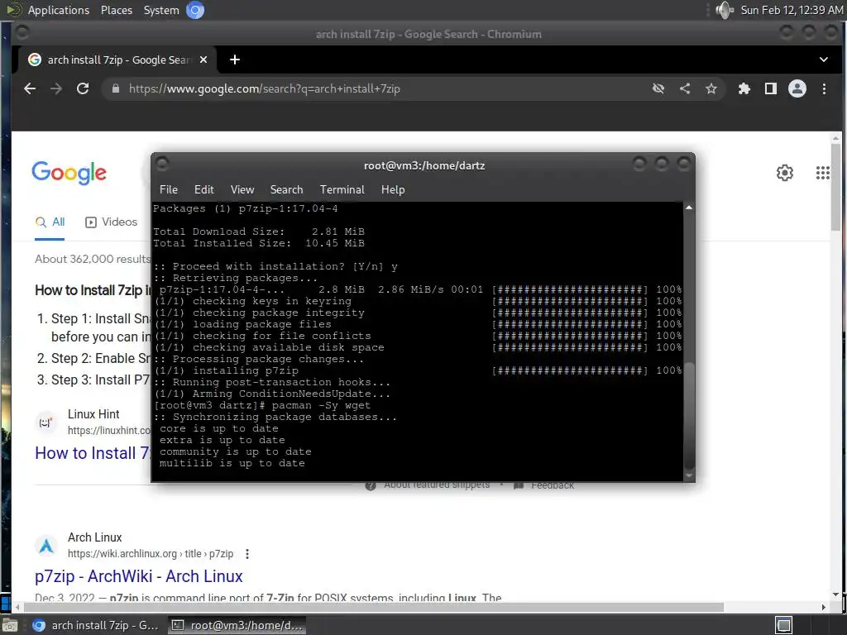Share this page using the share icon
The height and width of the screenshot is (635, 847).
(685, 88)
